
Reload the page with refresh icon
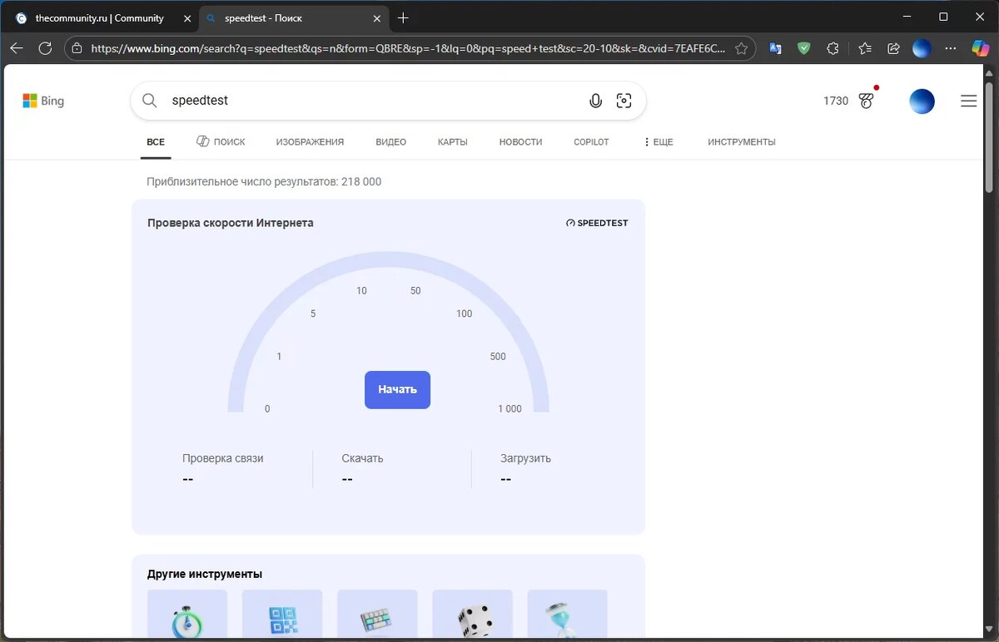click(x=45, y=48)
